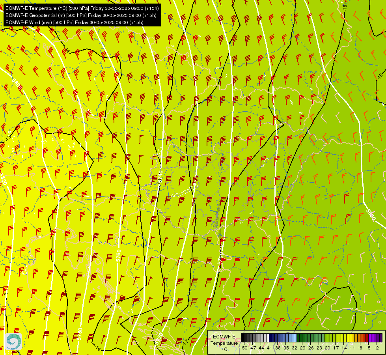This screenshot has height=355, width=386.
Task: Click the -47 legend tick label
Action: coord(252,348)
